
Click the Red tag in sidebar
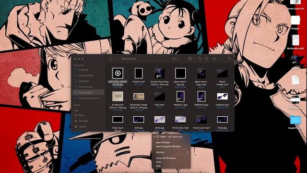(x=88, y=115)
